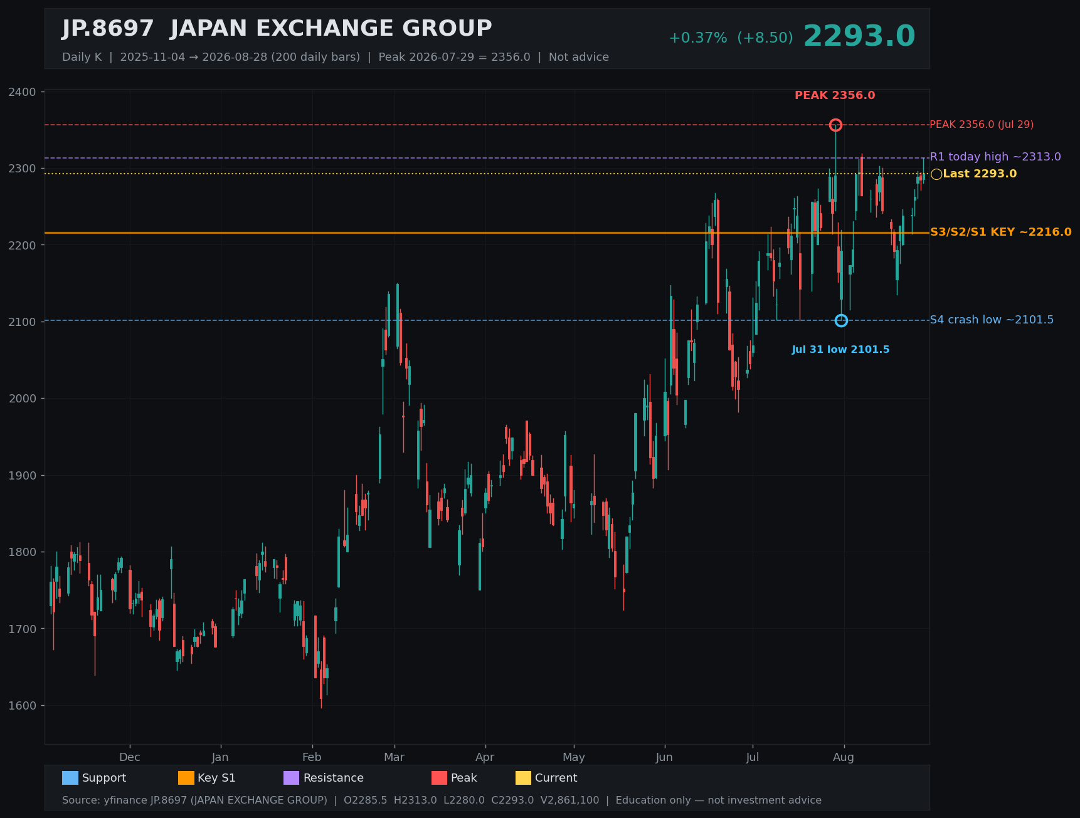Viewport: 1080px width, 818px height.
Task: Click the 'Current' legend label
Action: [556, 778]
